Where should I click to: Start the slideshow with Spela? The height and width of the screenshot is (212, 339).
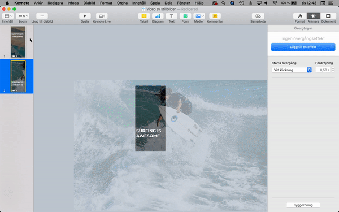[x=85, y=16]
